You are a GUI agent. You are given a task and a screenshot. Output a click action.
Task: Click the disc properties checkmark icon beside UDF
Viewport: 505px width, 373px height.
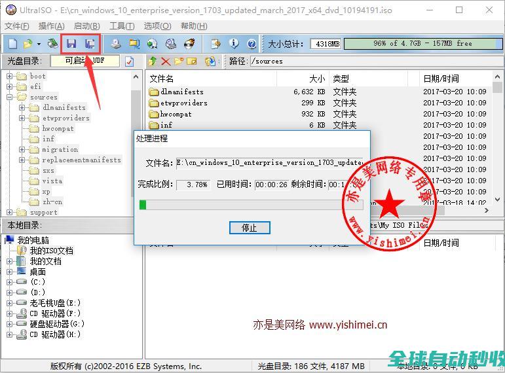[x=129, y=62]
